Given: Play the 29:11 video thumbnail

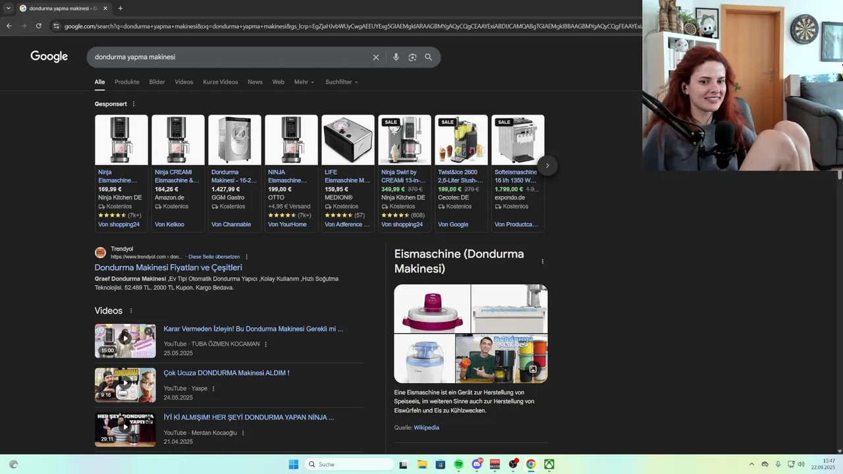Looking at the screenshot, I should (x=125, y=429).
